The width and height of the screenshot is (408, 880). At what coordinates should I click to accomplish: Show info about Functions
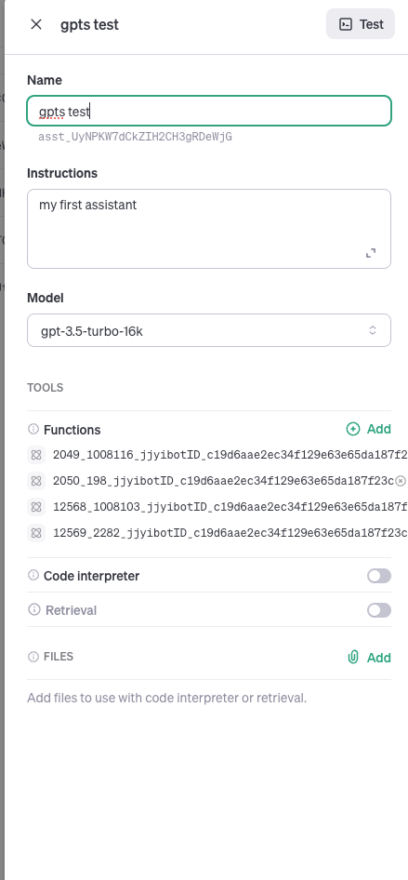coord(33,430)
